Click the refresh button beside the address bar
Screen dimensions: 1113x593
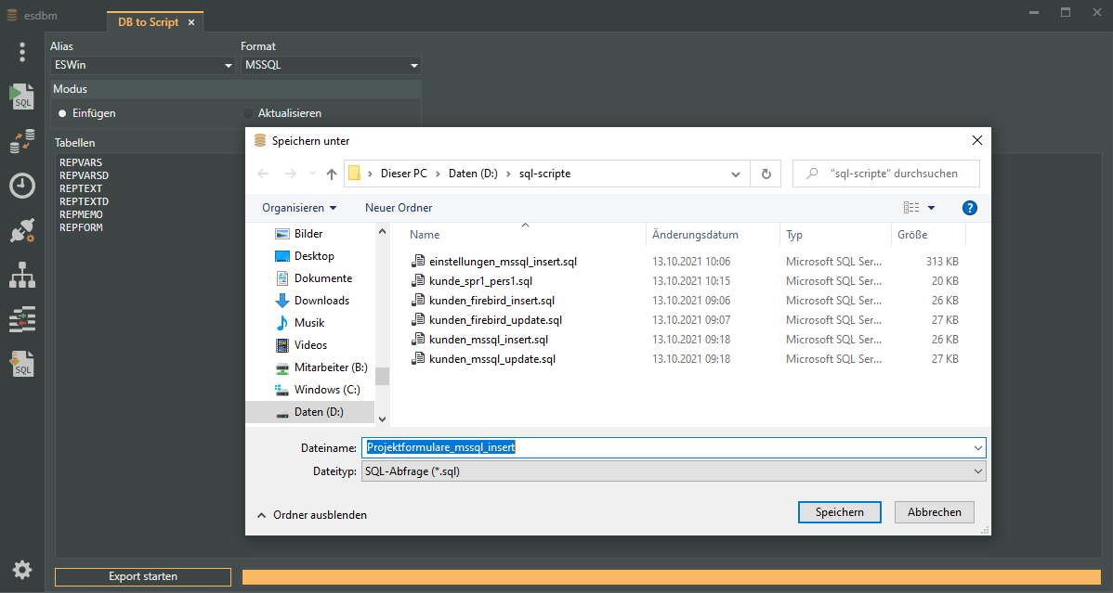point(766,174)
